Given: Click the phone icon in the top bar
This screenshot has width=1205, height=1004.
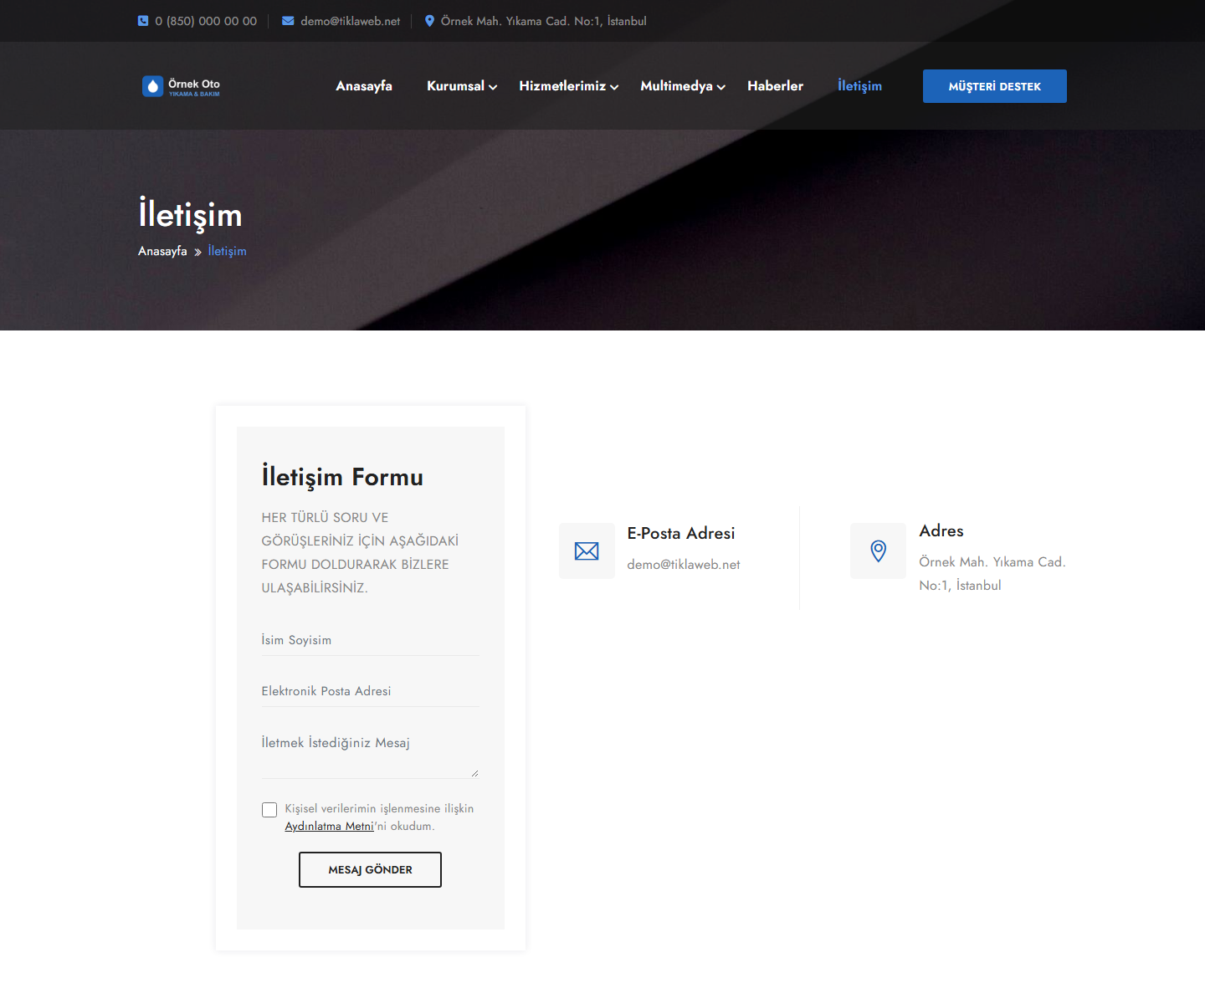Looking at the screenshot, I should click(x=143, y=21).
